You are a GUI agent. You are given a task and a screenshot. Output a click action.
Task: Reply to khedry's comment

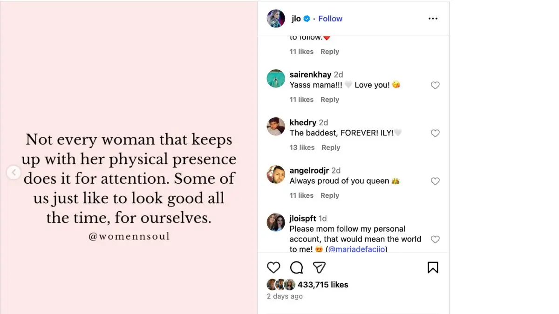tap(331, 147)
